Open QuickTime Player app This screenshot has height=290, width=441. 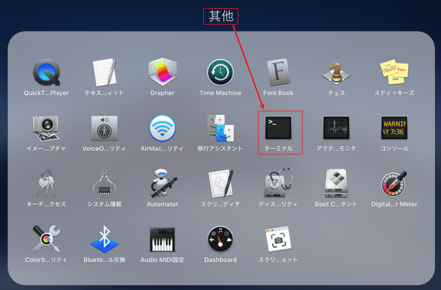(x=46, y=73)
